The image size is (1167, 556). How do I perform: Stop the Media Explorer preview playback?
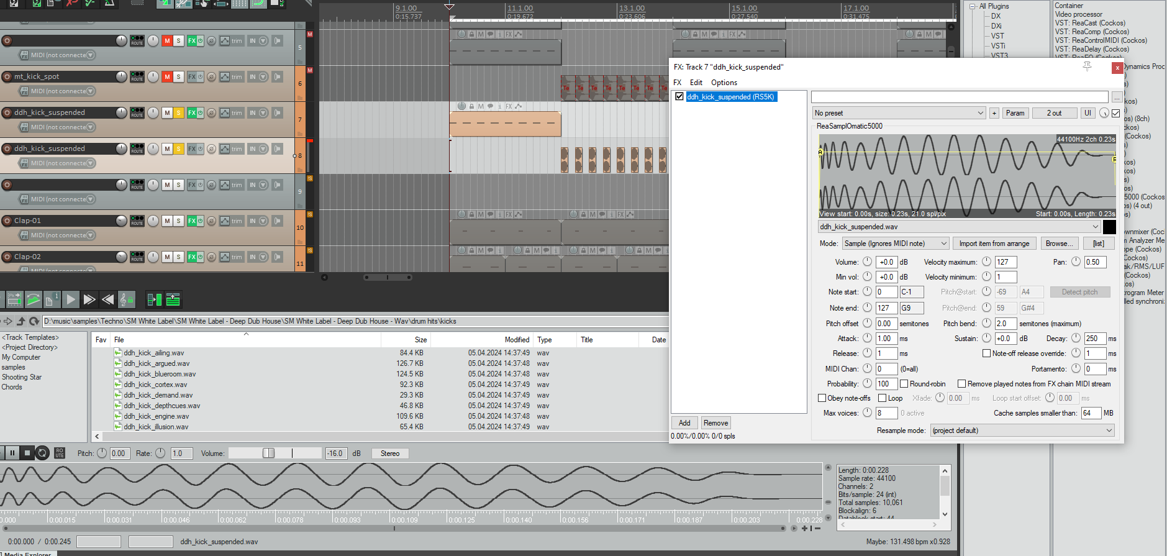(x=27, y=453)
